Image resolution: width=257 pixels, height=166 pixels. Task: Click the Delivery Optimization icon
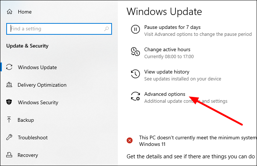[10, 85]
